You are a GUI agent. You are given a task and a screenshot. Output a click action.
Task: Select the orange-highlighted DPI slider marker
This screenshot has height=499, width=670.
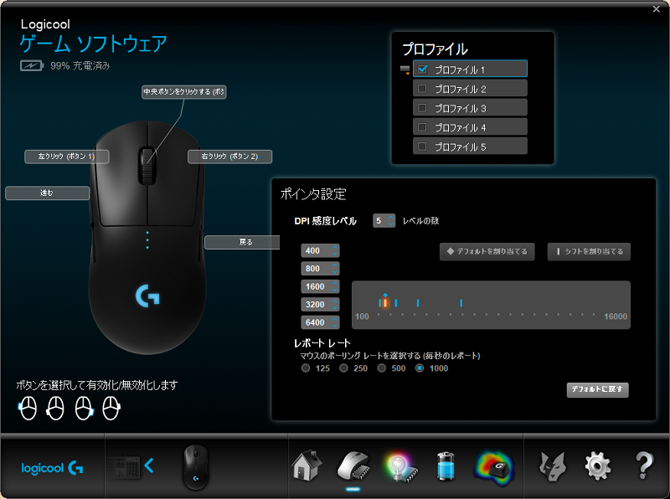coord(385,303)
